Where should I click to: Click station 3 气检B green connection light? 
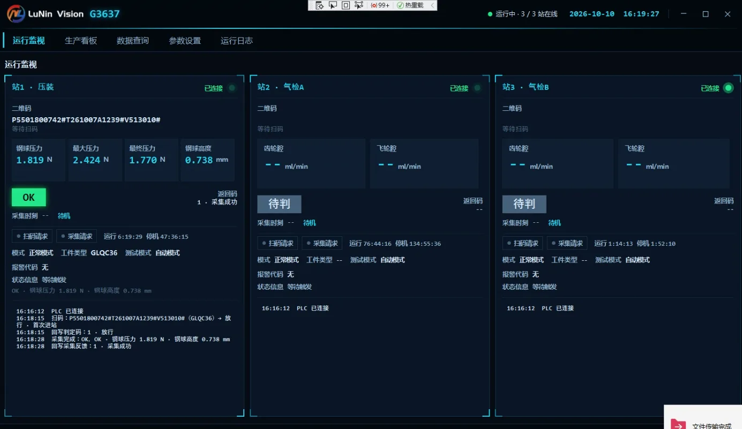click(728, 88)
